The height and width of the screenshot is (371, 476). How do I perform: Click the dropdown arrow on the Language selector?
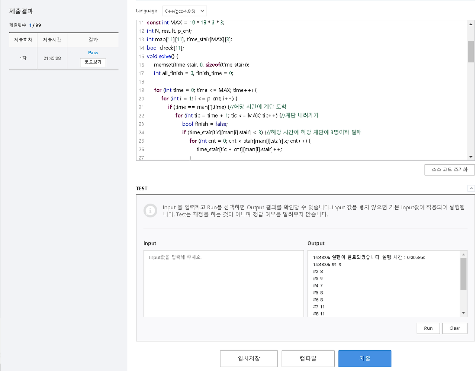[x=202, y=11]
